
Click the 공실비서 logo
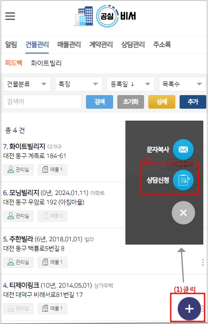[x=105, y=16]
